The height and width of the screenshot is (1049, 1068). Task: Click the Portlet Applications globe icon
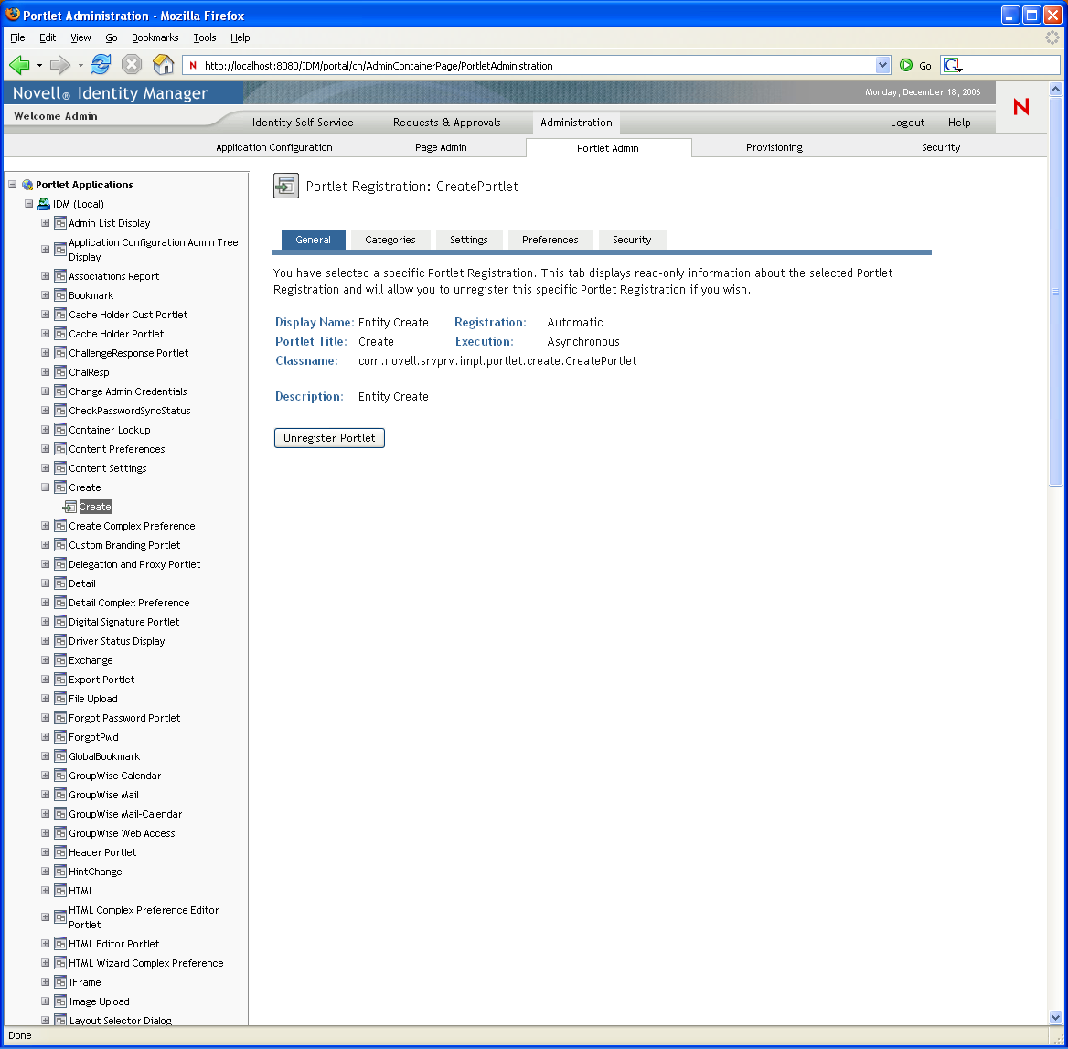[x=28, y=185]
